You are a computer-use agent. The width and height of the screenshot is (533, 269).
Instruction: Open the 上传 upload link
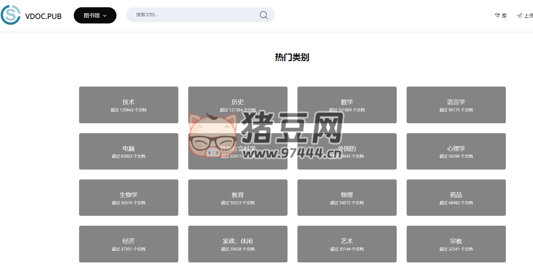tap(525, 16)
